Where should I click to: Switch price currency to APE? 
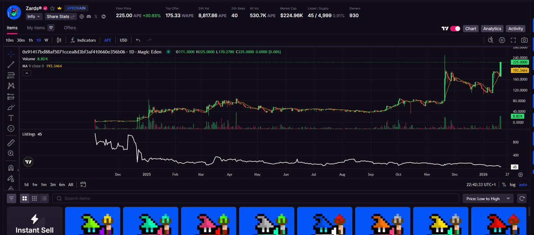108,40
